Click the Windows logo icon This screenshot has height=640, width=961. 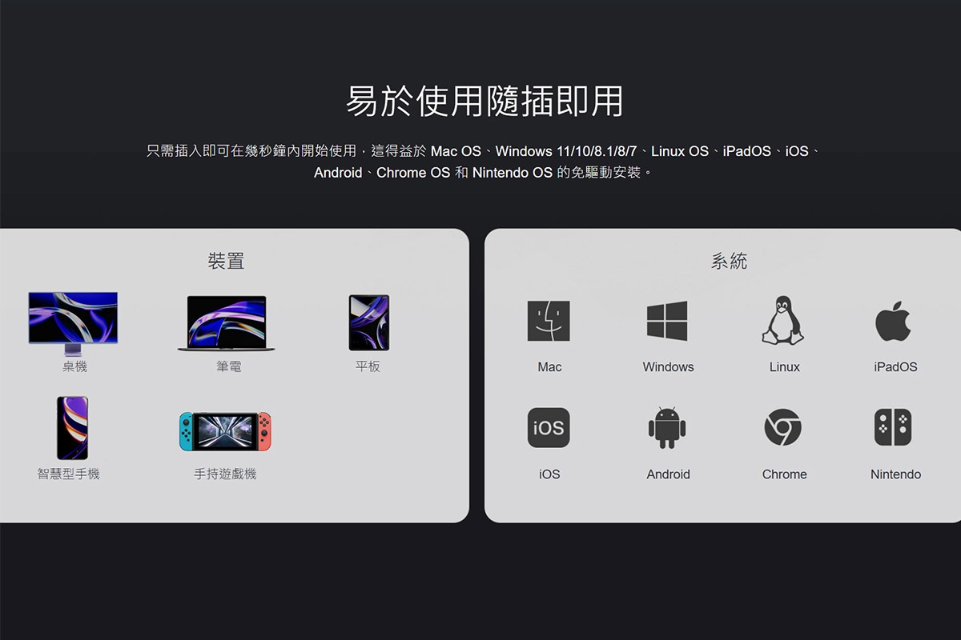[x=667, y=321]
